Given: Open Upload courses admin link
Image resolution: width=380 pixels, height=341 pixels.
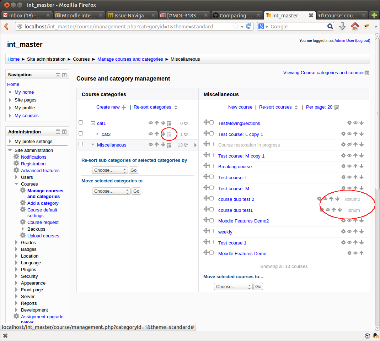Looking at the screenshot, I should [43, 236].
